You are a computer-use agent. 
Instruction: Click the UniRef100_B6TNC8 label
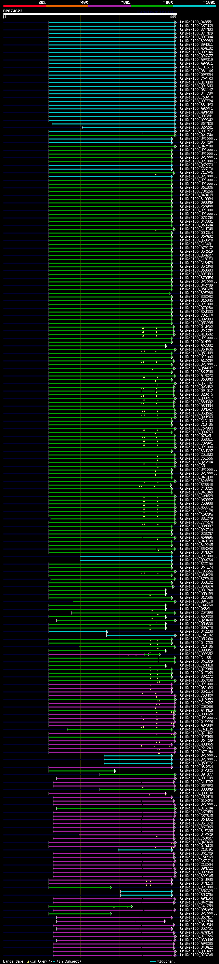(x=196, y=123)
